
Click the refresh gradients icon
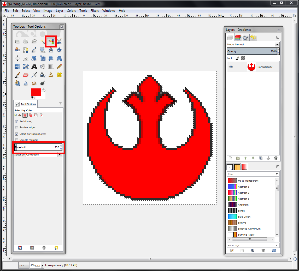tap(274, 251)
